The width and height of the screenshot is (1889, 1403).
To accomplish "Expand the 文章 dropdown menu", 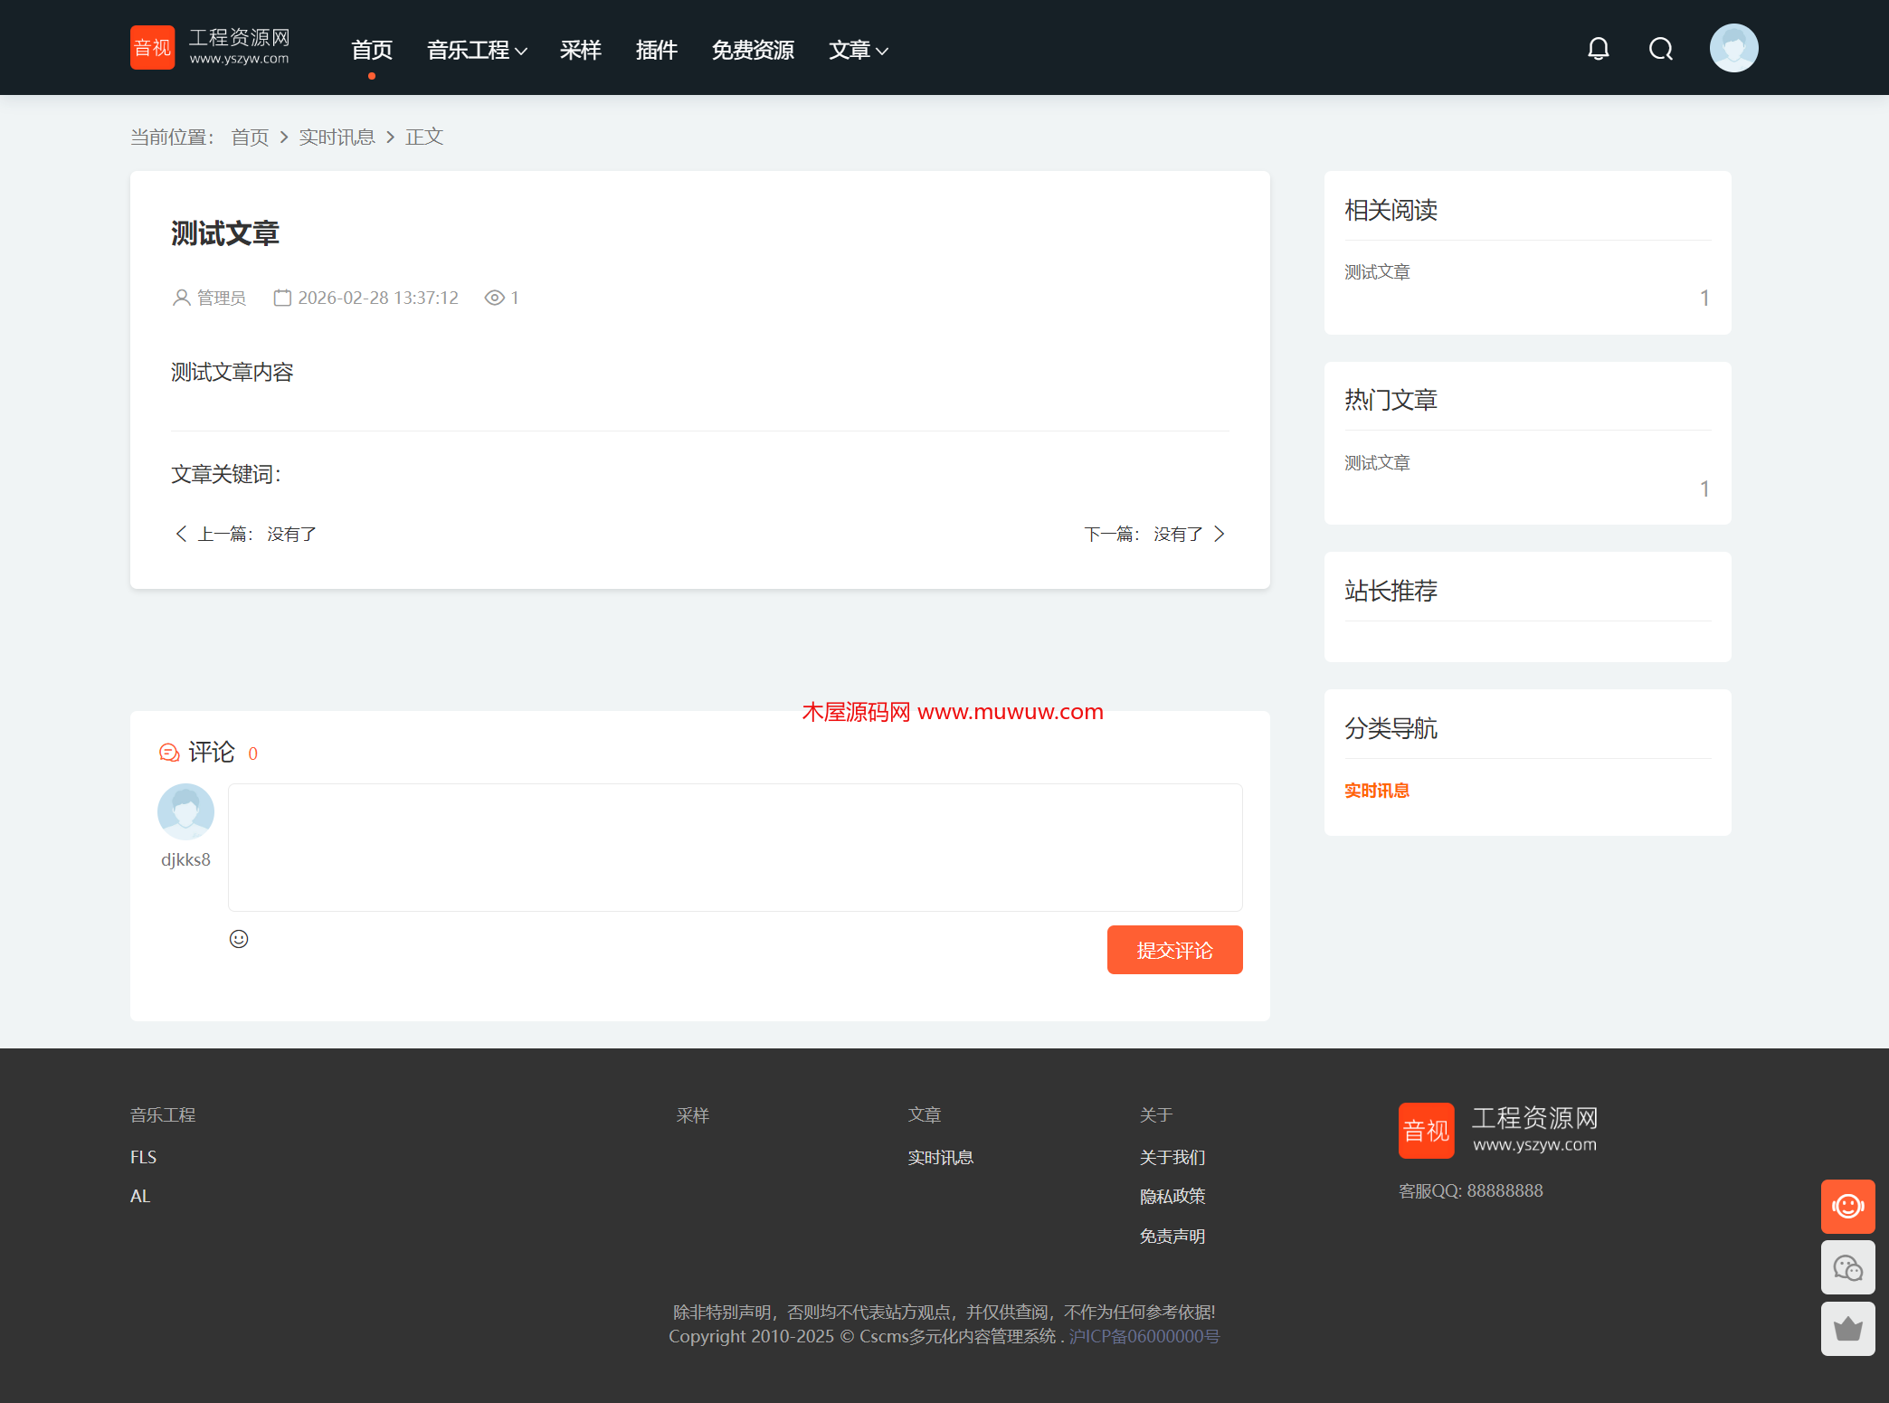I will click(858, 50).
